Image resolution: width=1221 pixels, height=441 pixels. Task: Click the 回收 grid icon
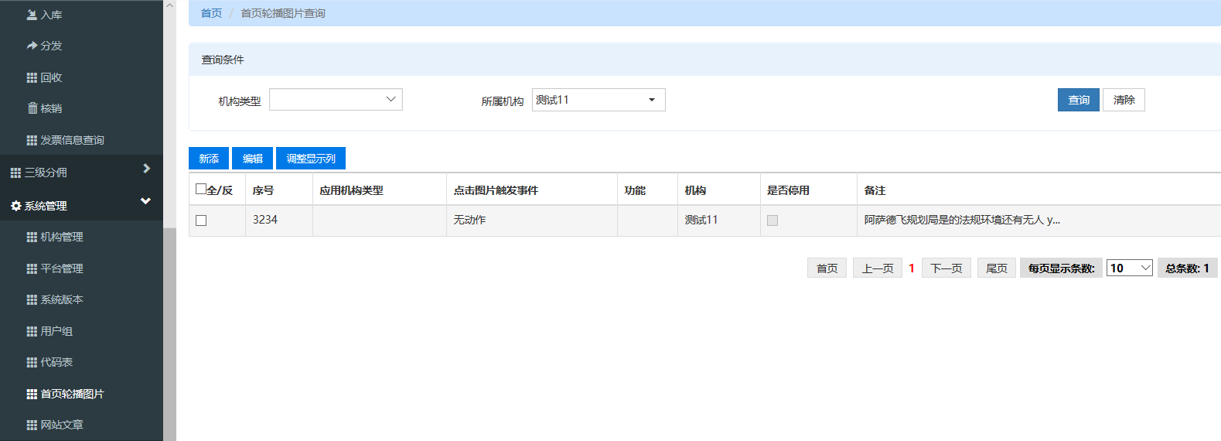pos(32,77)
